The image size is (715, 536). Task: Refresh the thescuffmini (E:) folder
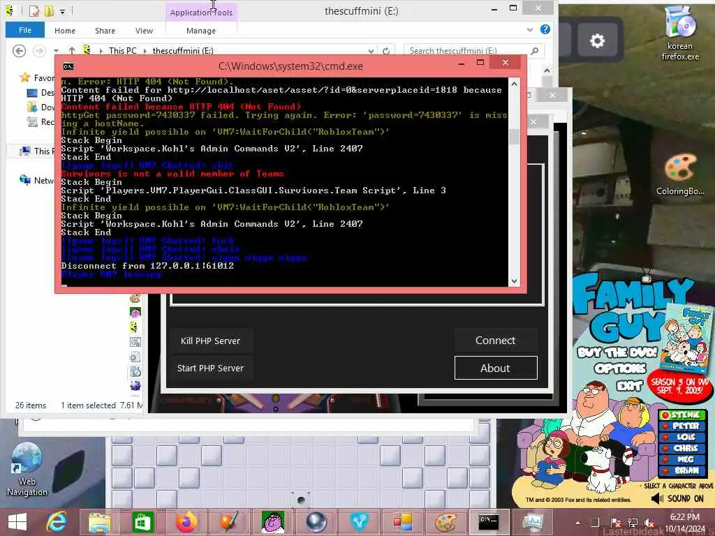[386, 51]
